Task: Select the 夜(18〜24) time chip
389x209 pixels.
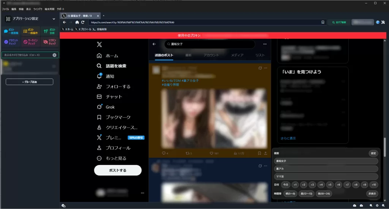Action: tap(324, 194)
